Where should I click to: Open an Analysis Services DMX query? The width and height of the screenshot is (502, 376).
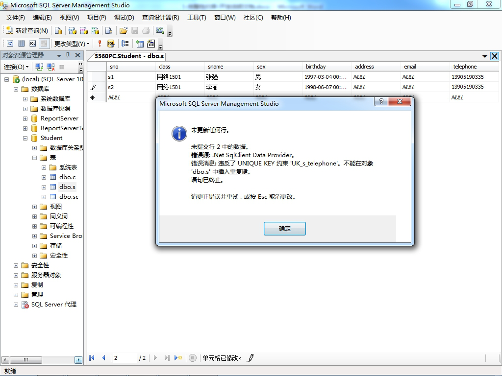point(84,30)
